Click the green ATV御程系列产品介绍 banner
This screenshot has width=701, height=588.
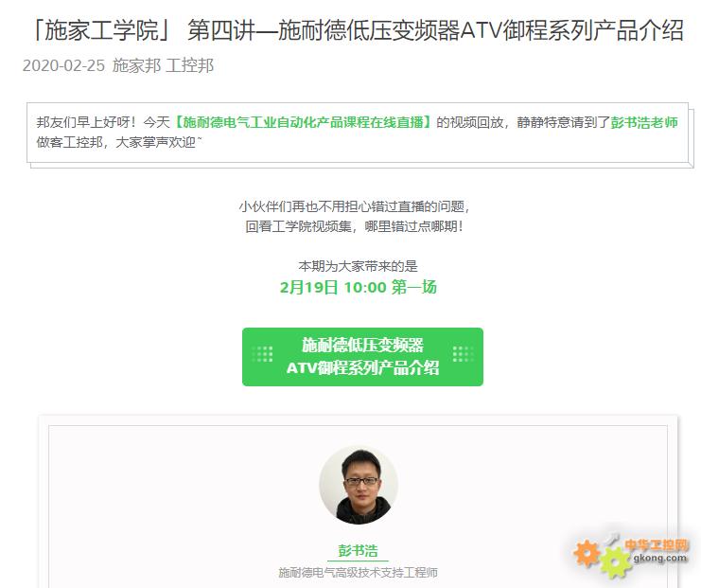(362, 357)
